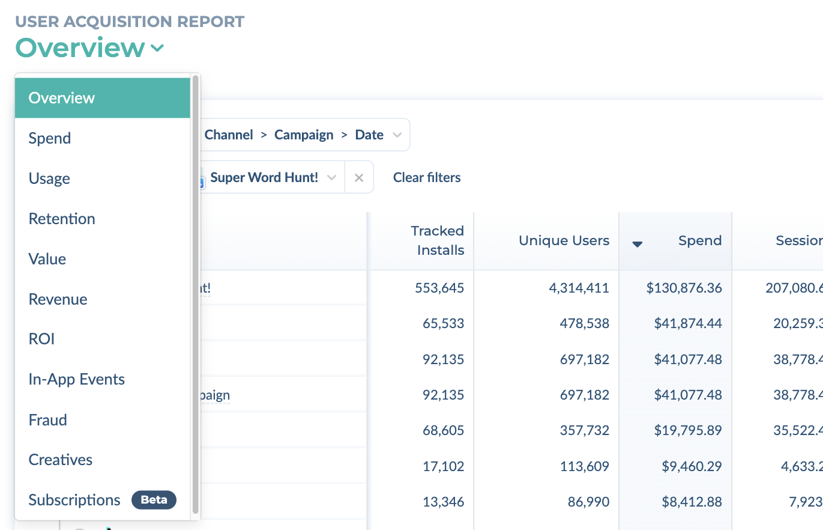Remove the Super Word Hunt! filter with X
This screenshot has height=530, width=823.
(359, 178)
